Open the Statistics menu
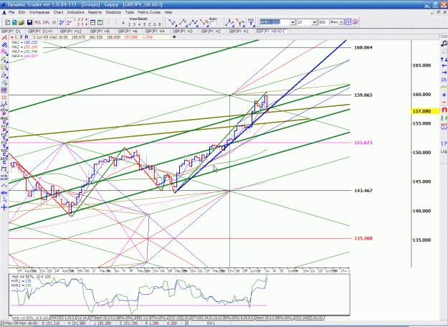The height and width of the screenshot is (327, 448). 113,12
